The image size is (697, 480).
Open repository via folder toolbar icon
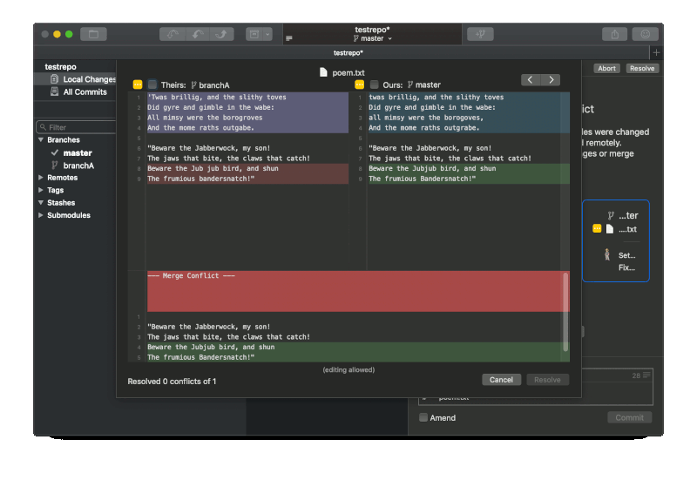tap(93, 34)
